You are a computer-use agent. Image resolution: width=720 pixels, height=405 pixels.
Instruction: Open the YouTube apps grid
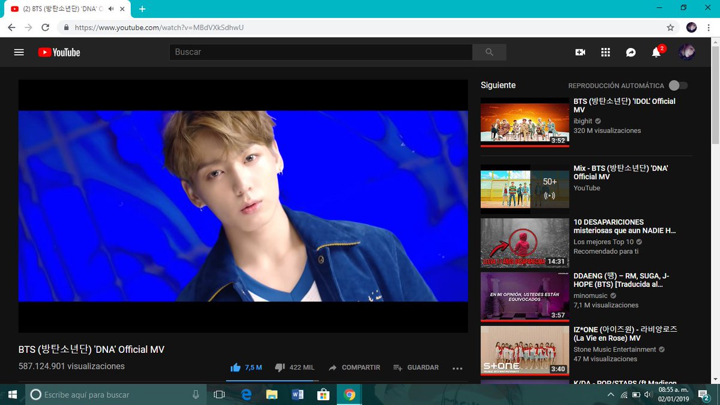coord(605,52)
